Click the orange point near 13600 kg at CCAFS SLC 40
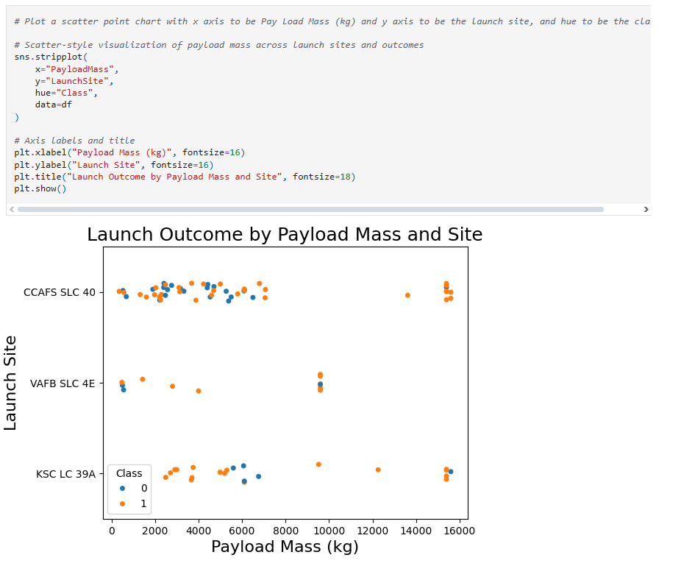 (408, 296)
